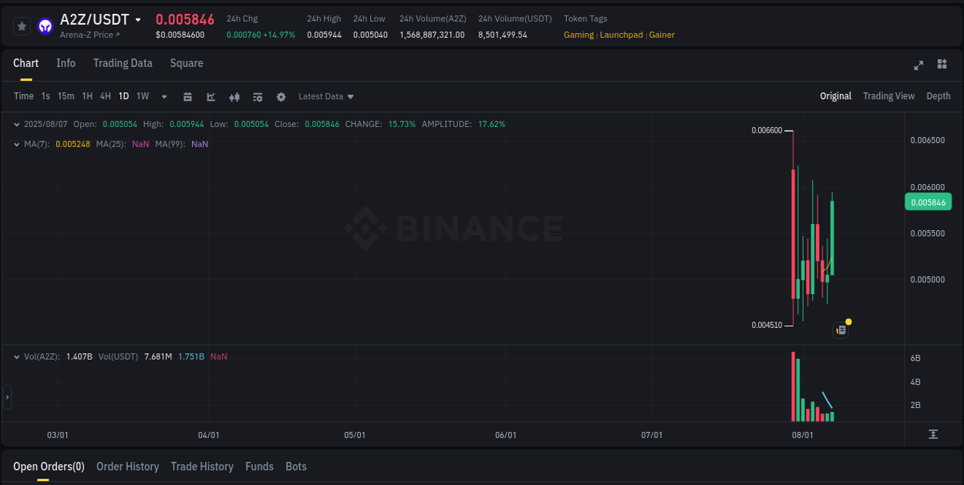The width and height of the screenshot is (964, 485).
Task: Expand the chart to fullscreen
Action: (918, 65)
